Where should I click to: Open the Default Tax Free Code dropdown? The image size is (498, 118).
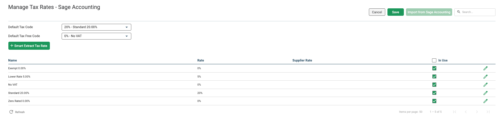click(x=96, y=36)
